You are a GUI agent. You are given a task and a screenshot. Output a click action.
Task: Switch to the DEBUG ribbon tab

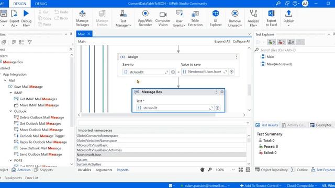(41, 4)
